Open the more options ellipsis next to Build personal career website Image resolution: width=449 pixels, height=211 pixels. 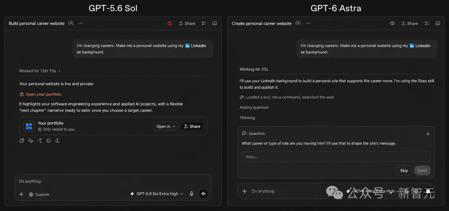tap(81, 23)
